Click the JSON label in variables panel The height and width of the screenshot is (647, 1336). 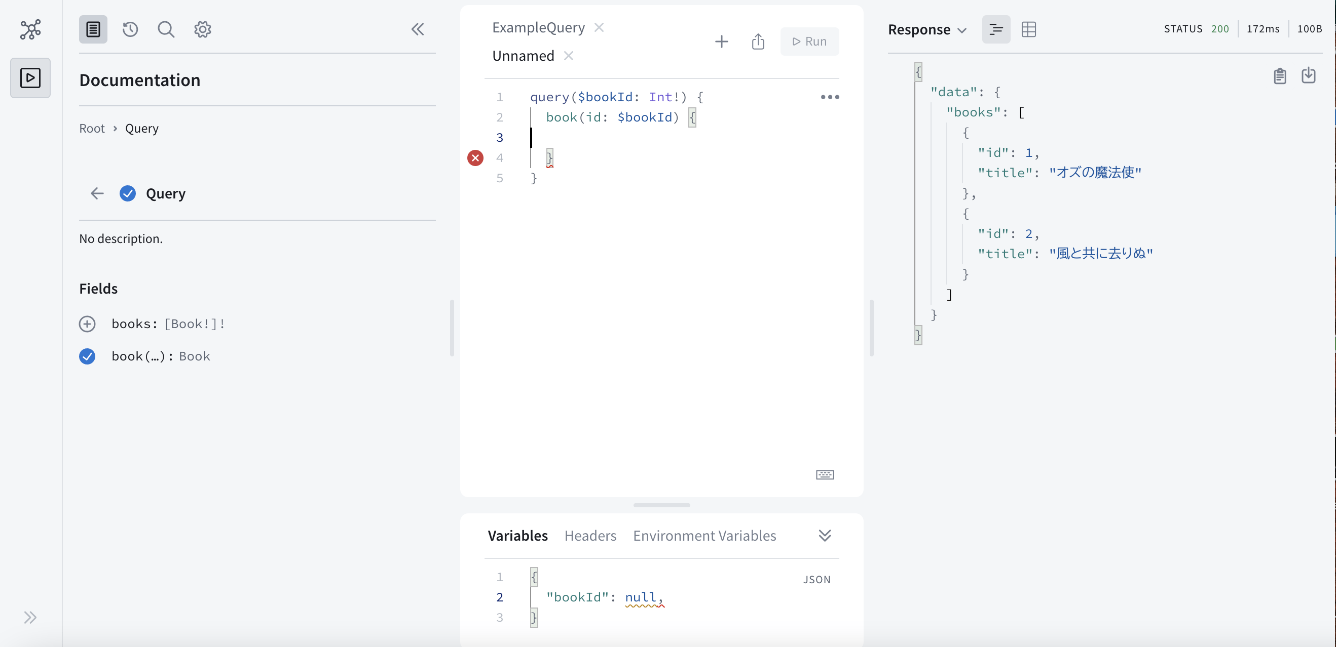click(x=817, y=580)
